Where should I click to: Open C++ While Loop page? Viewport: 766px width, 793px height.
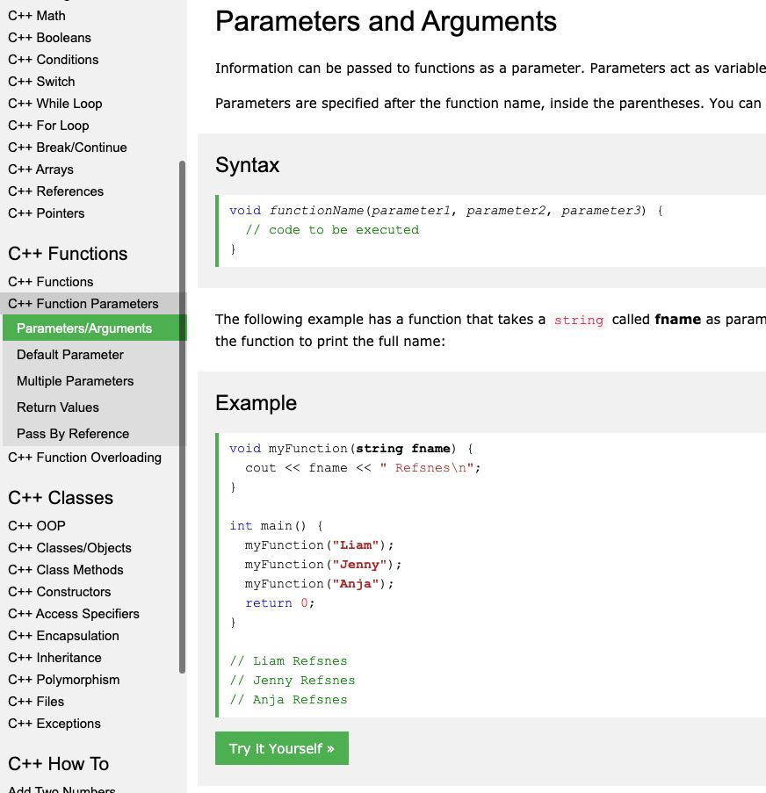click(x=55, y=104)
